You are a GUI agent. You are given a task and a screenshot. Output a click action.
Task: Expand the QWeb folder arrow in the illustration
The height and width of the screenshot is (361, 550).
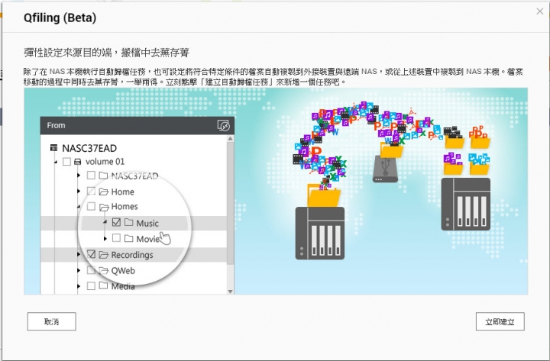(79, 270)
